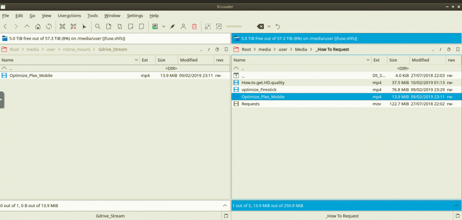Click the left panel media chooser bar

coord(115,38)
